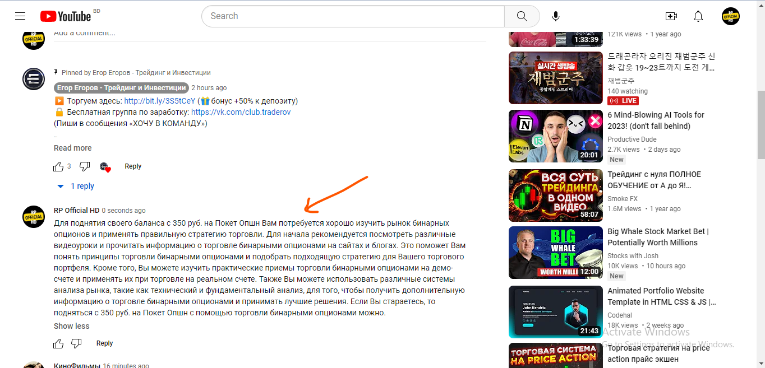Viewport: 765px width, 368px height.
Task: Open the Big Whale Bet thumbnail
Action: [x=556, y=253]
